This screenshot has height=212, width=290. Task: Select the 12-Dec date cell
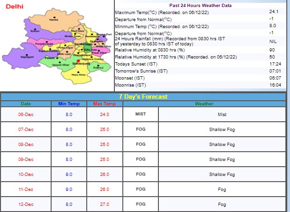click(26, 204)
